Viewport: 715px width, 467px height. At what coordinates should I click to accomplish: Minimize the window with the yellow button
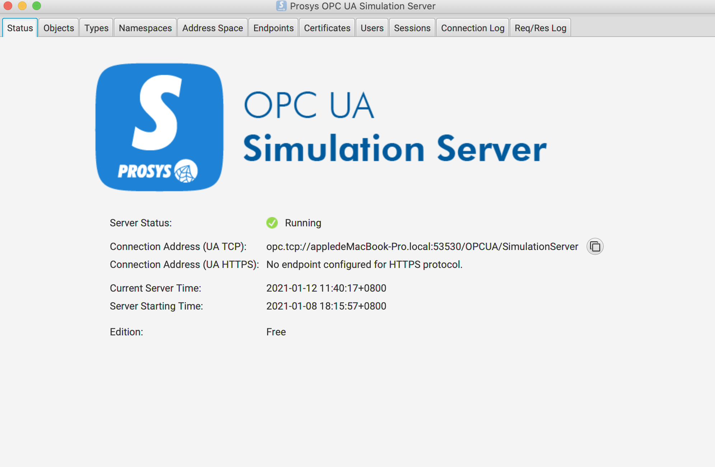22,6
